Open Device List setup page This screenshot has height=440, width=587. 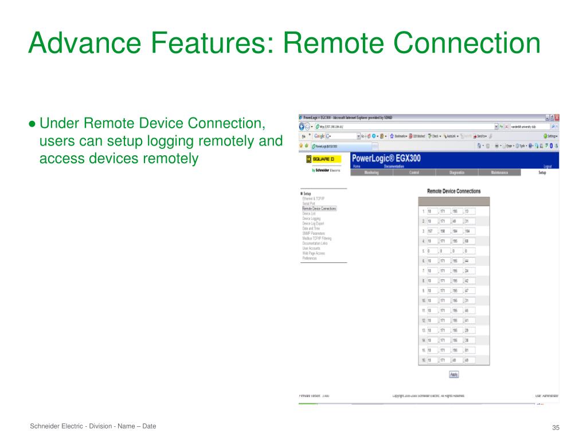pos(309,214)
